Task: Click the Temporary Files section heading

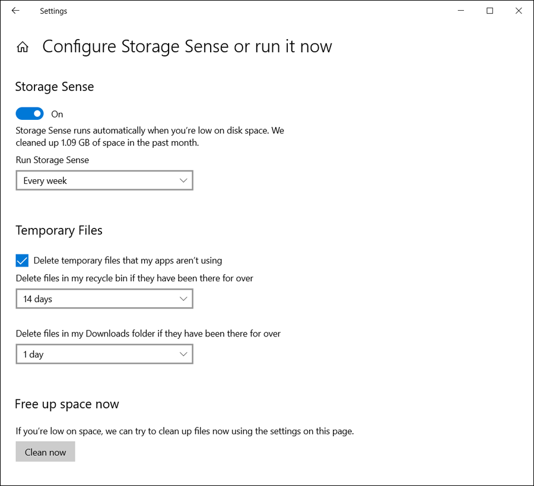Action: tap(59, 230)
